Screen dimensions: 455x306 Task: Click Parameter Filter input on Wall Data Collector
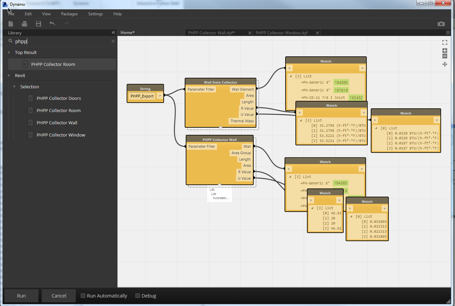[201, 89]
